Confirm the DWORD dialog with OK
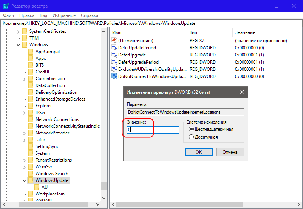The height and width of the screenshot is (209, 303). coord(199,152)
